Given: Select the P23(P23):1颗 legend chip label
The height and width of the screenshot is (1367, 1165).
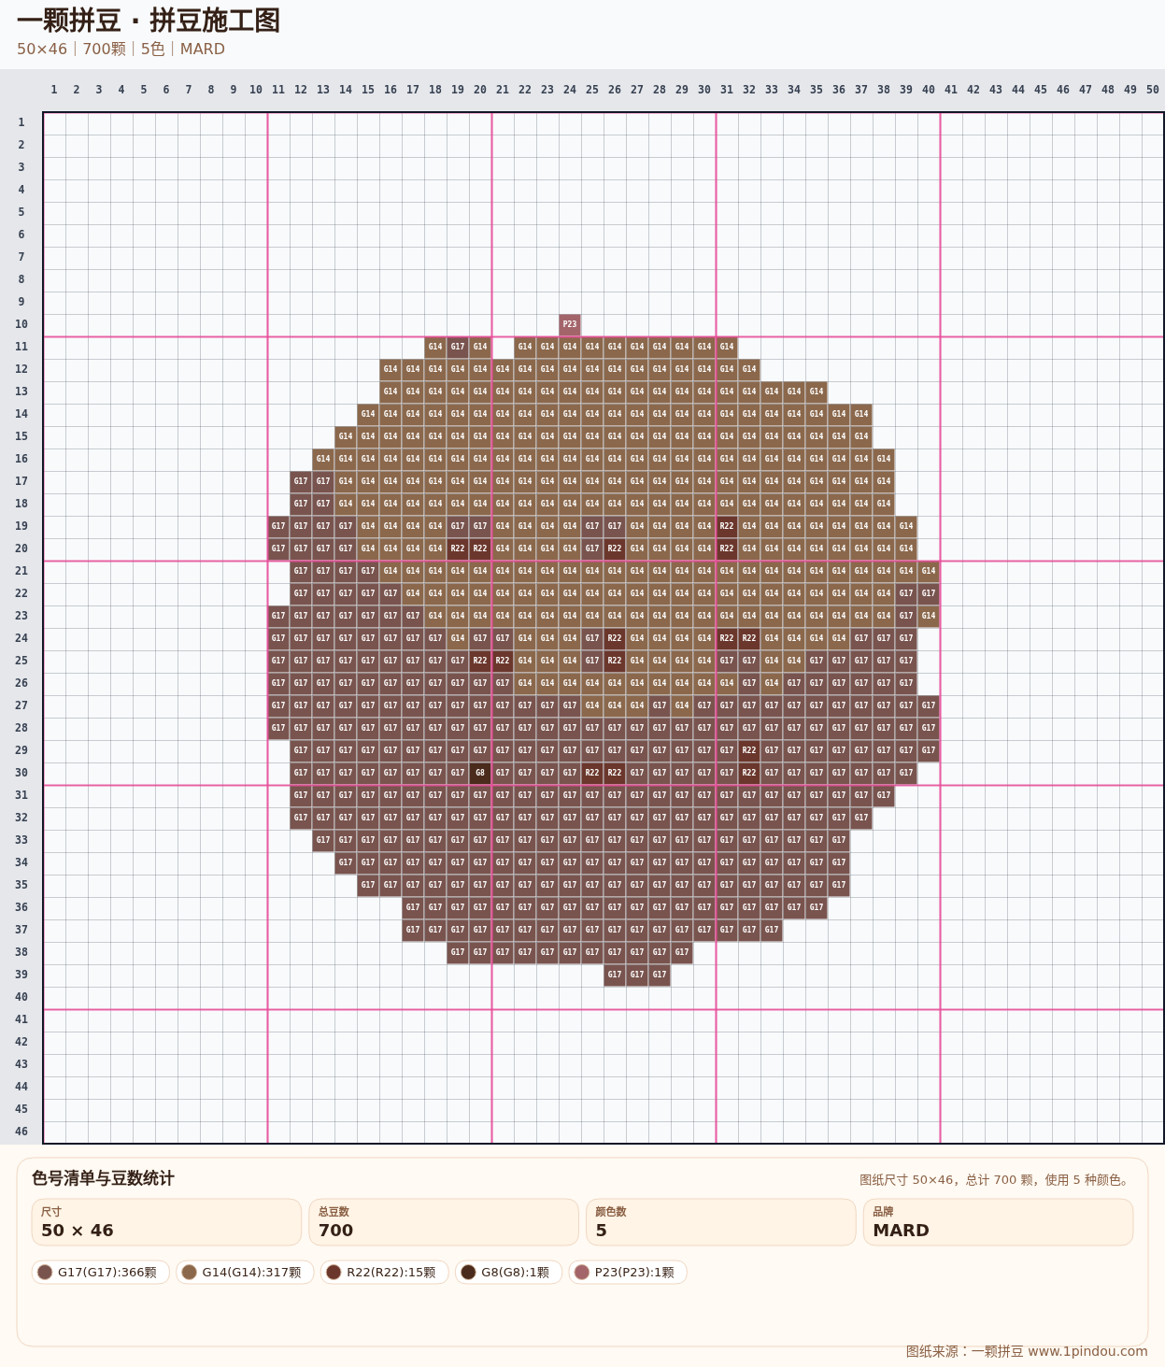Looking at the screenshot, I should (634, 1272).
